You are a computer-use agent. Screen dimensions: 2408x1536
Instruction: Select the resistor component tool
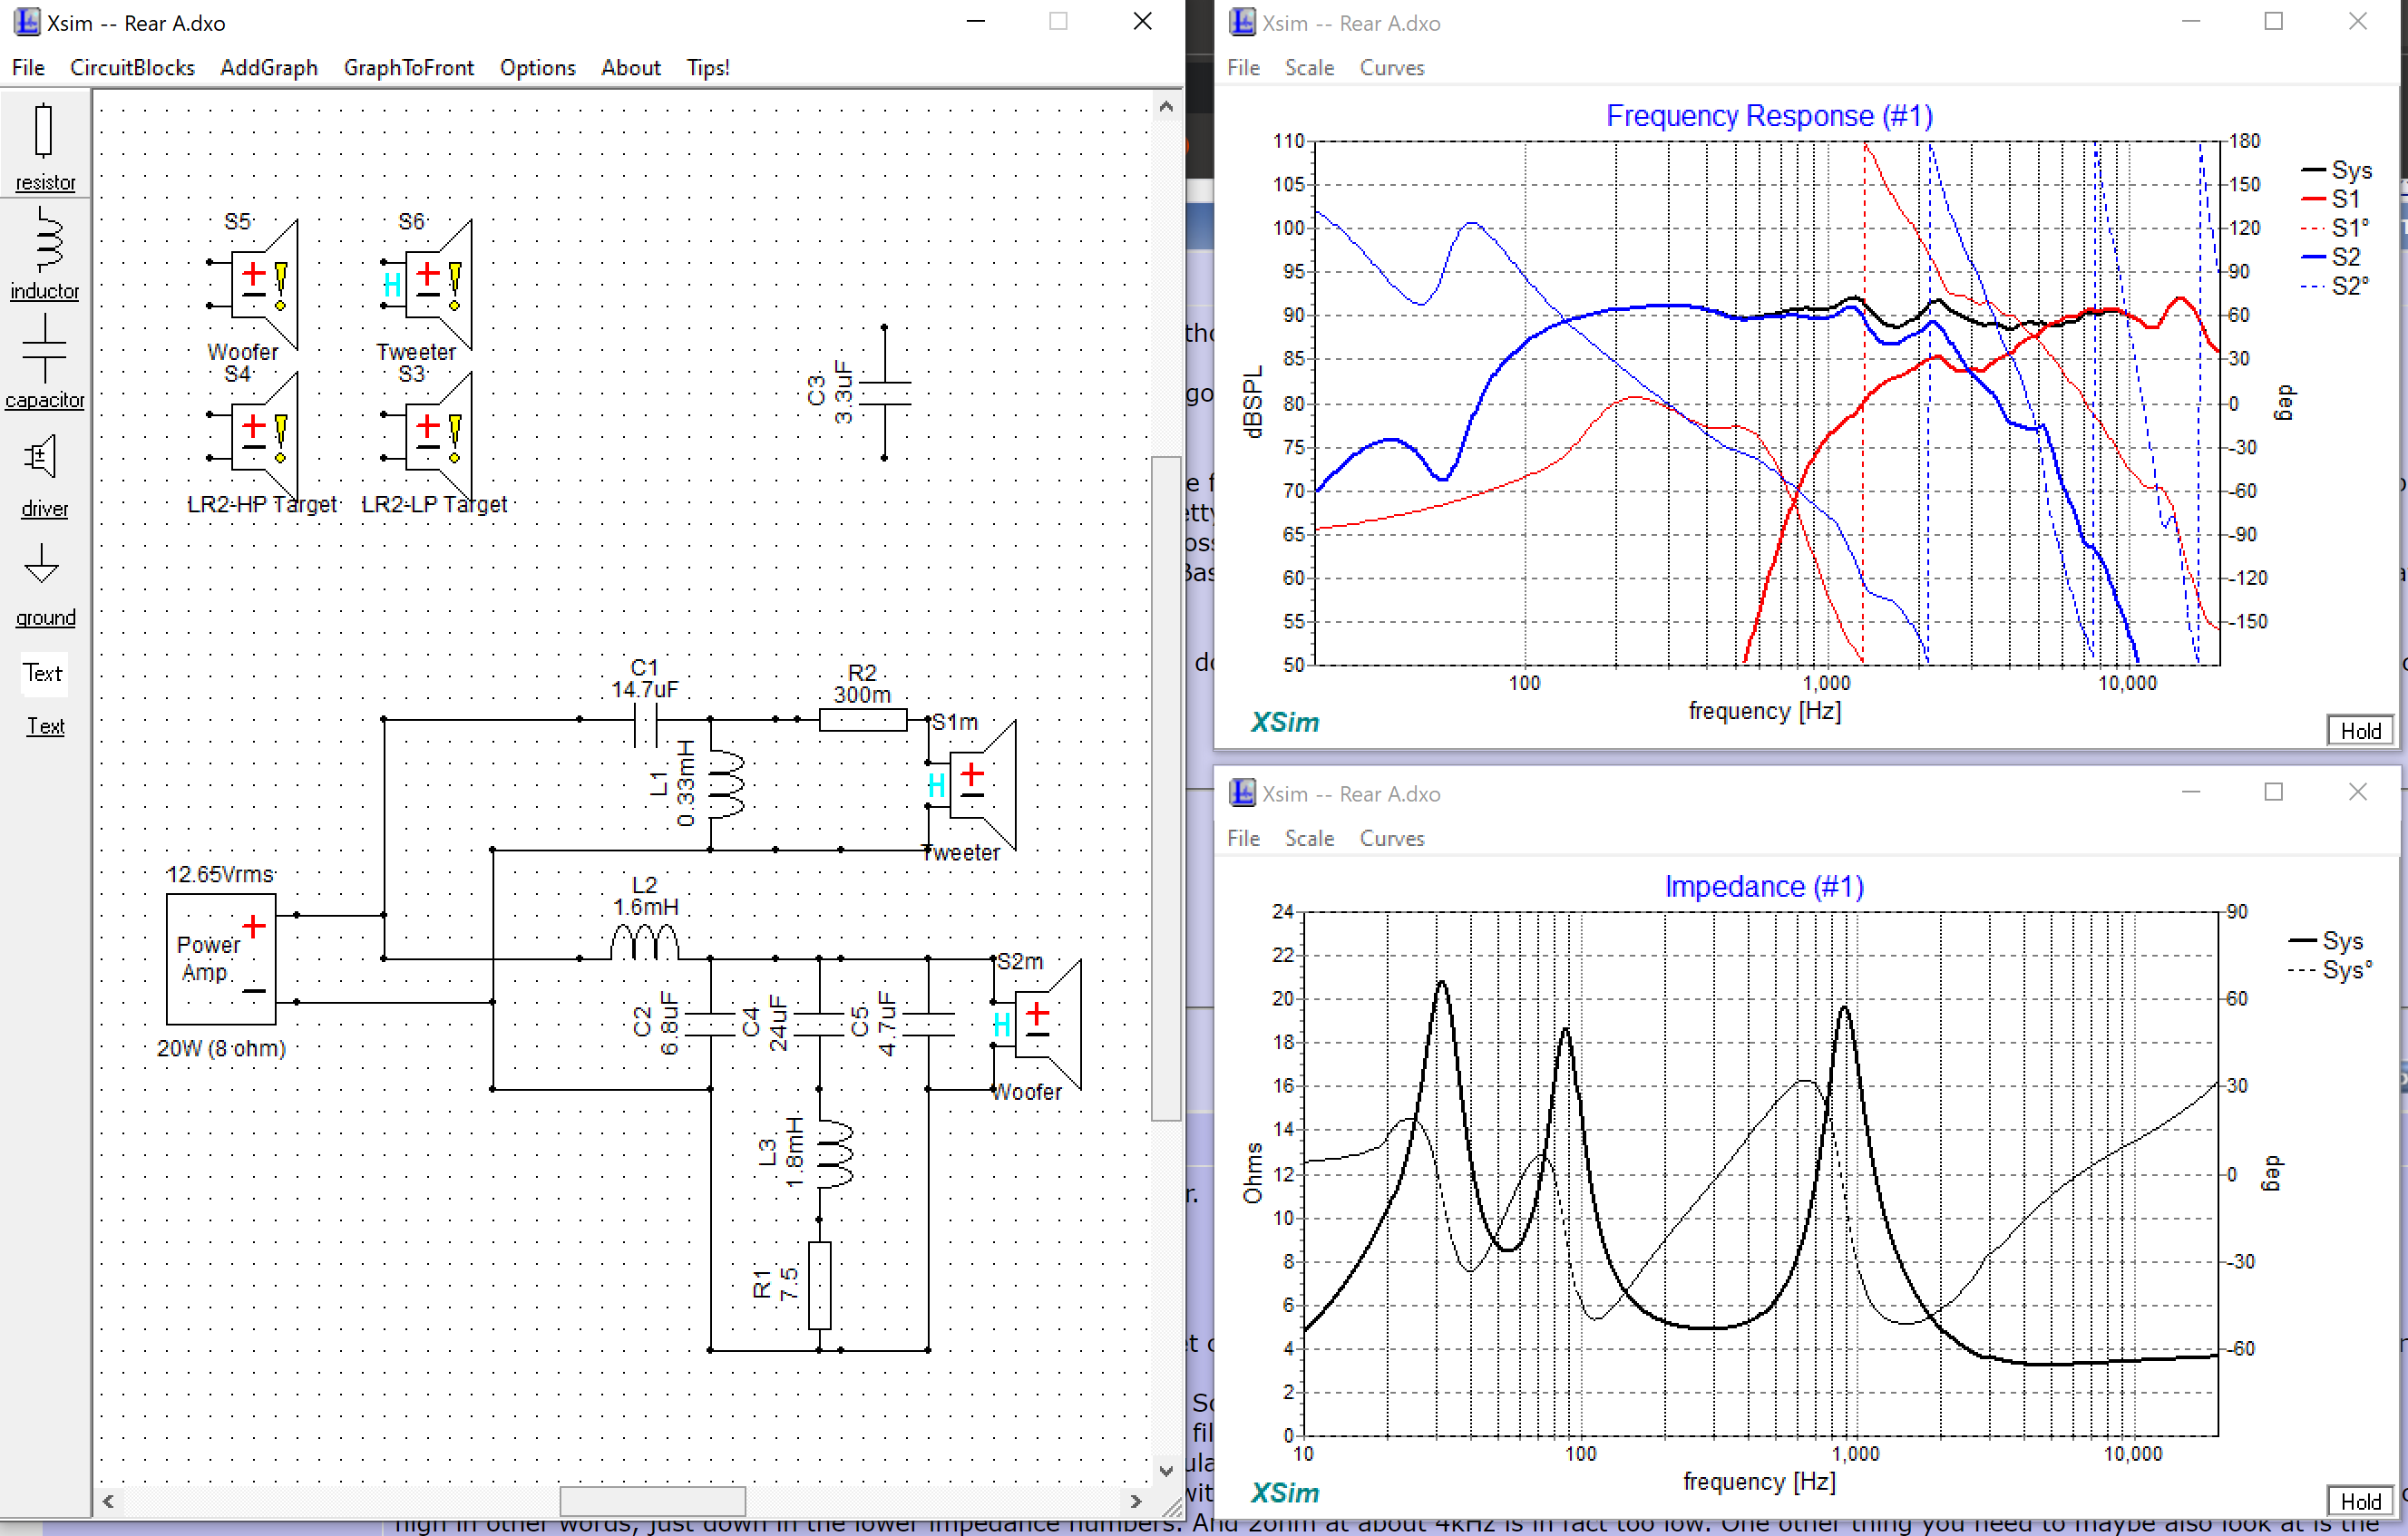click(44, 146)
